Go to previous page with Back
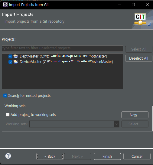Viewport: 153px width, 165px height. click(50, 156)
